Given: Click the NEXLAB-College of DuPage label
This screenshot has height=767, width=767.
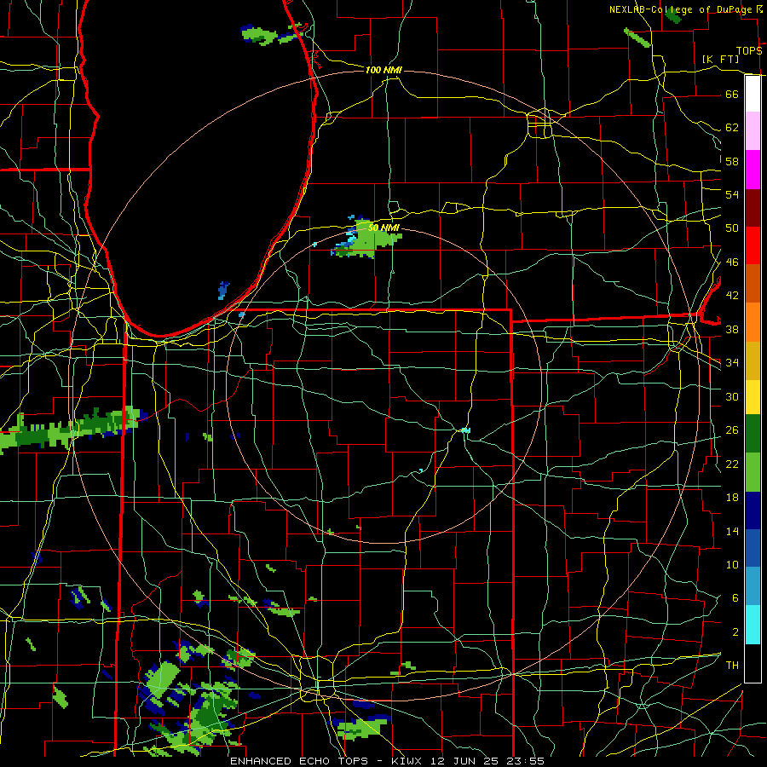Looking at the screenshot, I should 682,9.
